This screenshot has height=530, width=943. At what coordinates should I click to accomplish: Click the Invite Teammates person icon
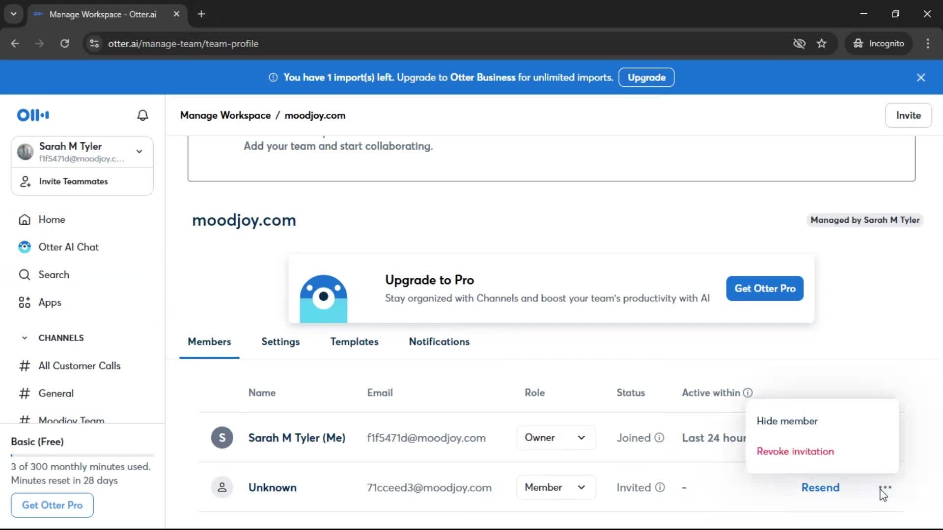25,182
